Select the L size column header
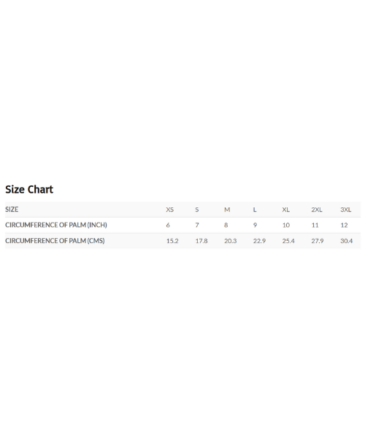This screenshot has width=365, height=438. point(255,210)
